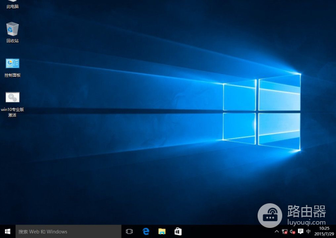
Task: Click the Recycle Bin label text
Action: pyautogui.click(x=12, y=41)
